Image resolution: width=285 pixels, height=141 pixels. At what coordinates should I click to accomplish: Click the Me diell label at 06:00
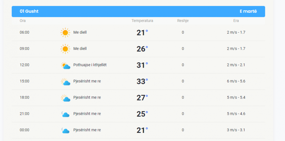click(80, 32)
